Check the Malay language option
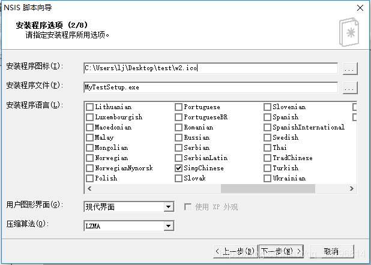This screenshot has height=265, width=371. pyautogui.click(x=89, y=137)
